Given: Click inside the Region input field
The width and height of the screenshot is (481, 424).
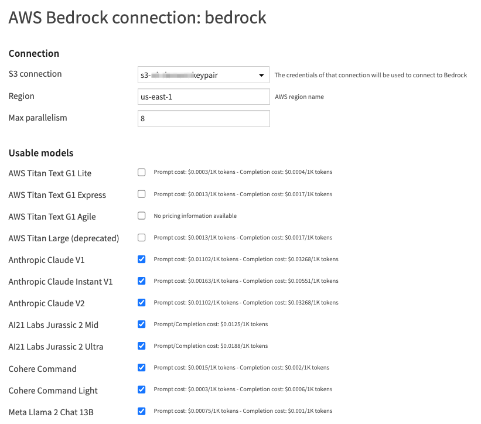Looking at the screenshot, I should click(x=203, y=96).
